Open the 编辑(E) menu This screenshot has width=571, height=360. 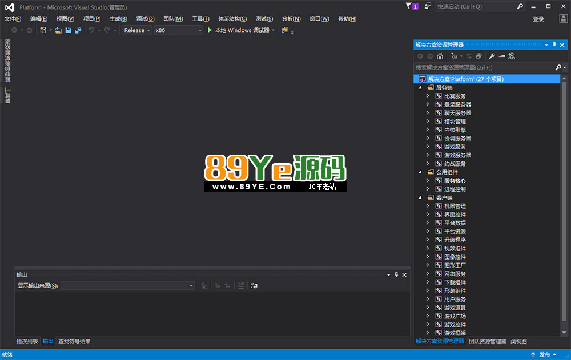(39, 19)
